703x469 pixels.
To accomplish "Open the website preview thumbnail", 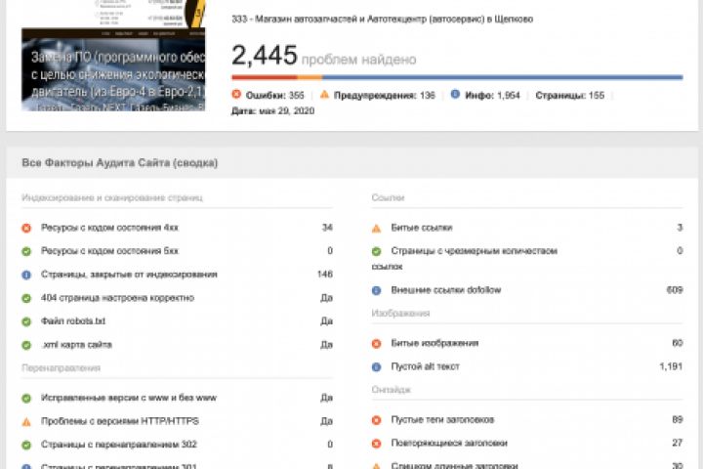I will click(113, 55).
